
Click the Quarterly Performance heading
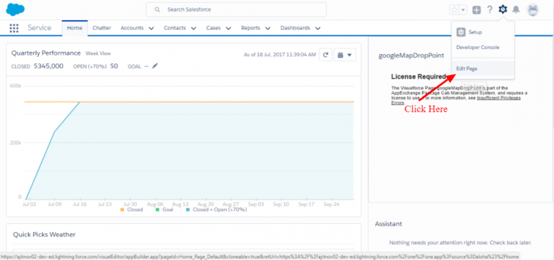[x=46, y=53]
